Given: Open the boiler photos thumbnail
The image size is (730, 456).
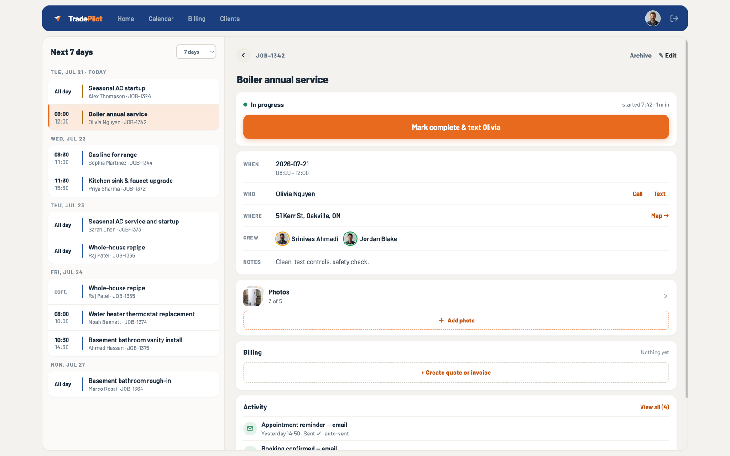Looking at the screenshot, I should [x=253, y=296].
